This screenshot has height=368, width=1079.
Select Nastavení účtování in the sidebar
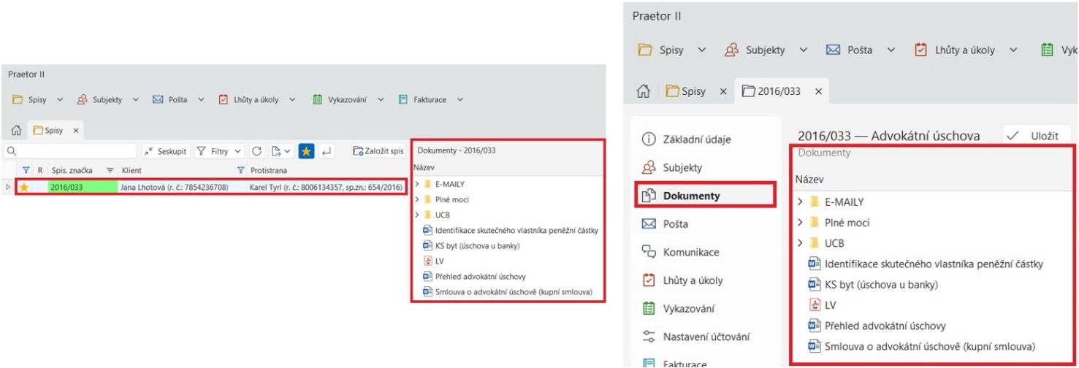tap(706, 337)
